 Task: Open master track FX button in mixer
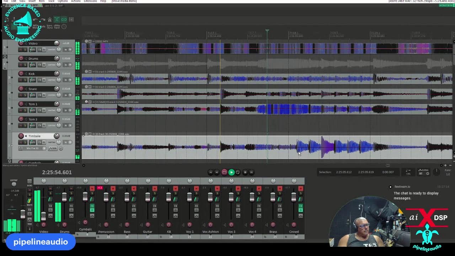(30, 210)
